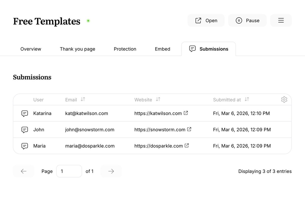Image resolution: width=305 pixels, height=206 pixels.
Task: Click Maria's submitted timestamp 12:09 PM
Action: [x=242, y=146]
